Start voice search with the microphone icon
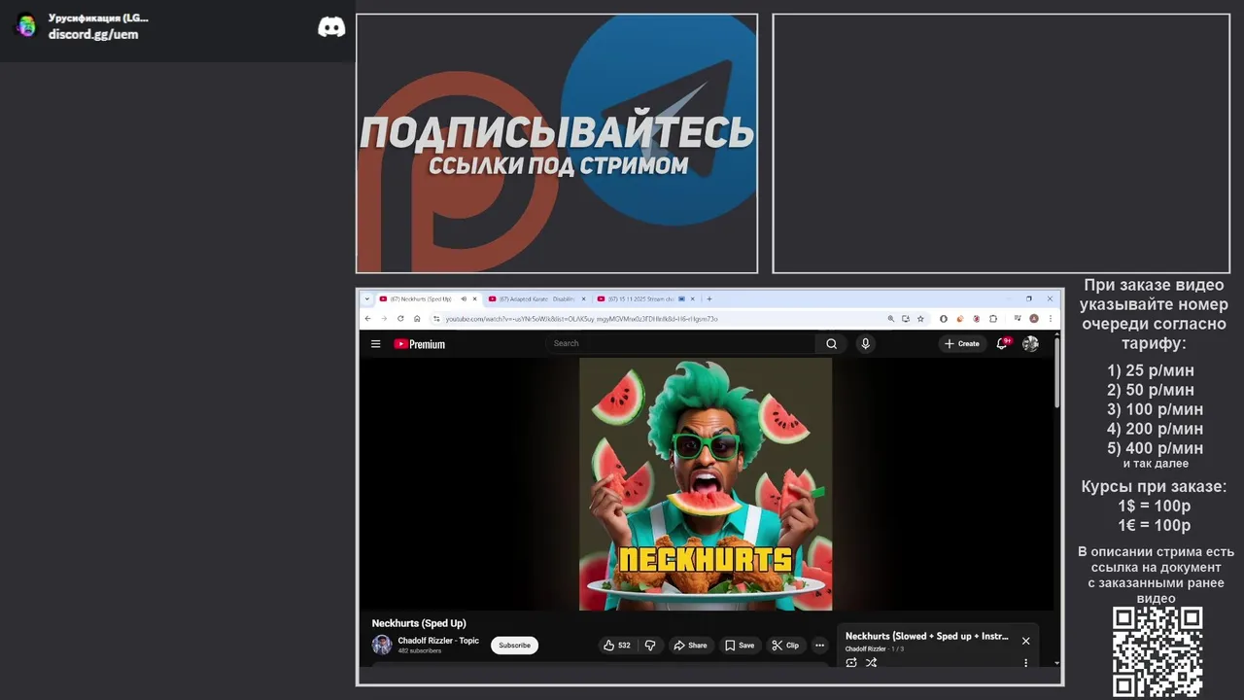The height and width of the screenshot is (700, 1244). [x=865, y=343]
